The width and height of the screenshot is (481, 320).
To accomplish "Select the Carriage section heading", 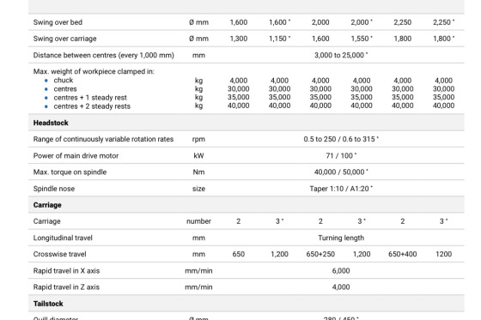I will pos(47,205).
